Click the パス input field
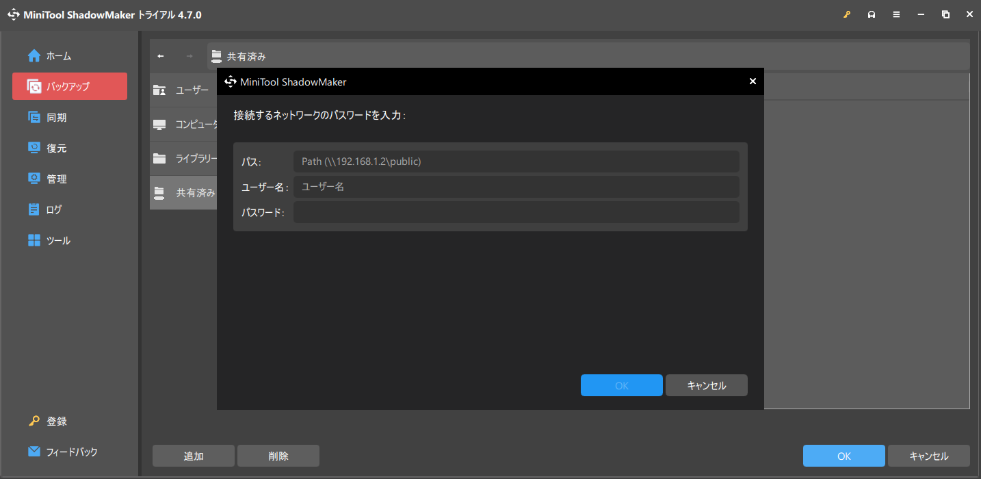 (x=516, y=161)
